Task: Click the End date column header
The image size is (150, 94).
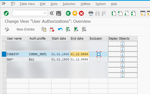Action: click(80, 38)
